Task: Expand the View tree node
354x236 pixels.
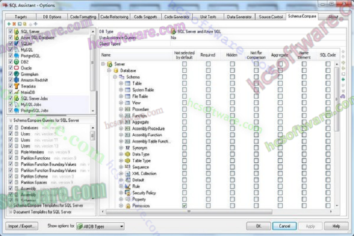Action: pyautogui.click(x=121, y=103)
